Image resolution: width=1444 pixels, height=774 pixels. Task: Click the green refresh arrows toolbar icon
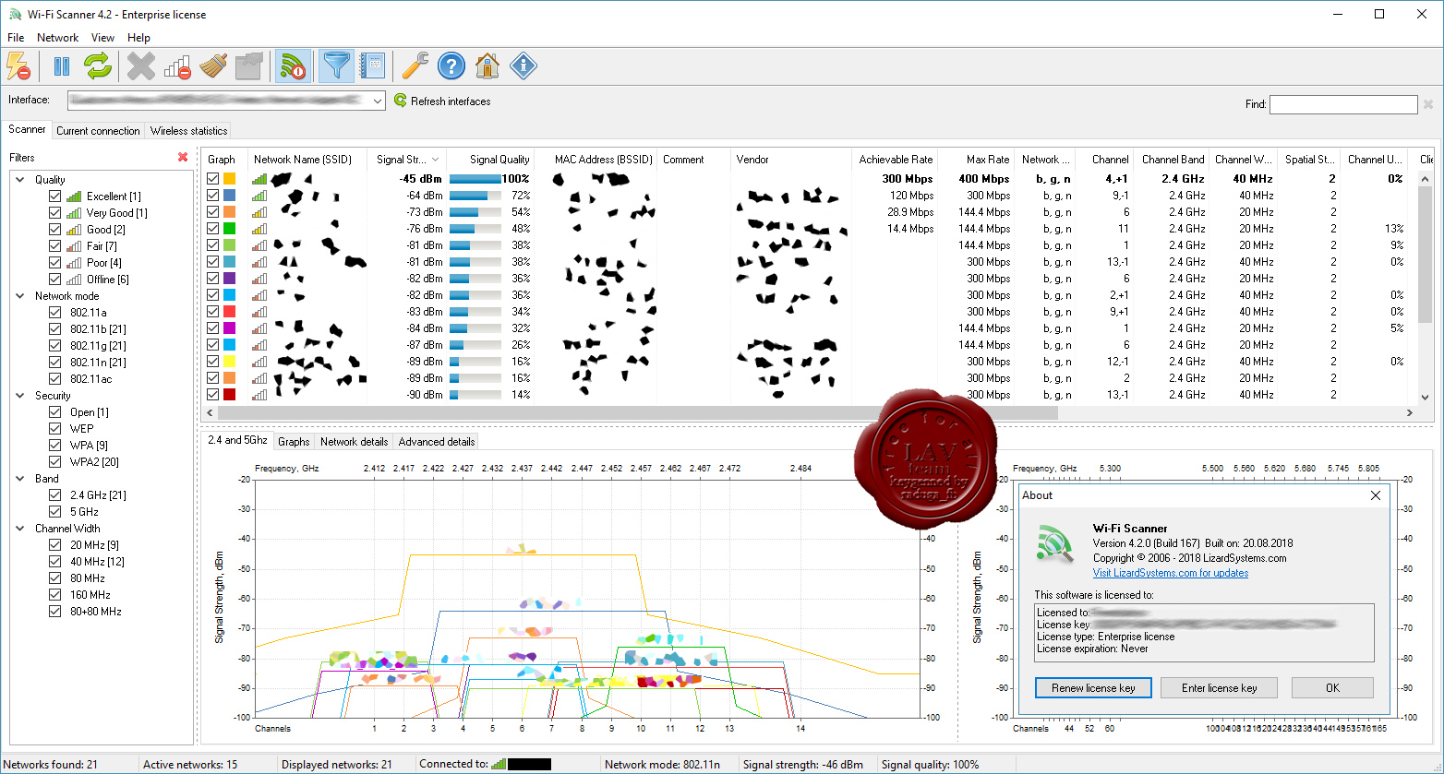point(98,66)
